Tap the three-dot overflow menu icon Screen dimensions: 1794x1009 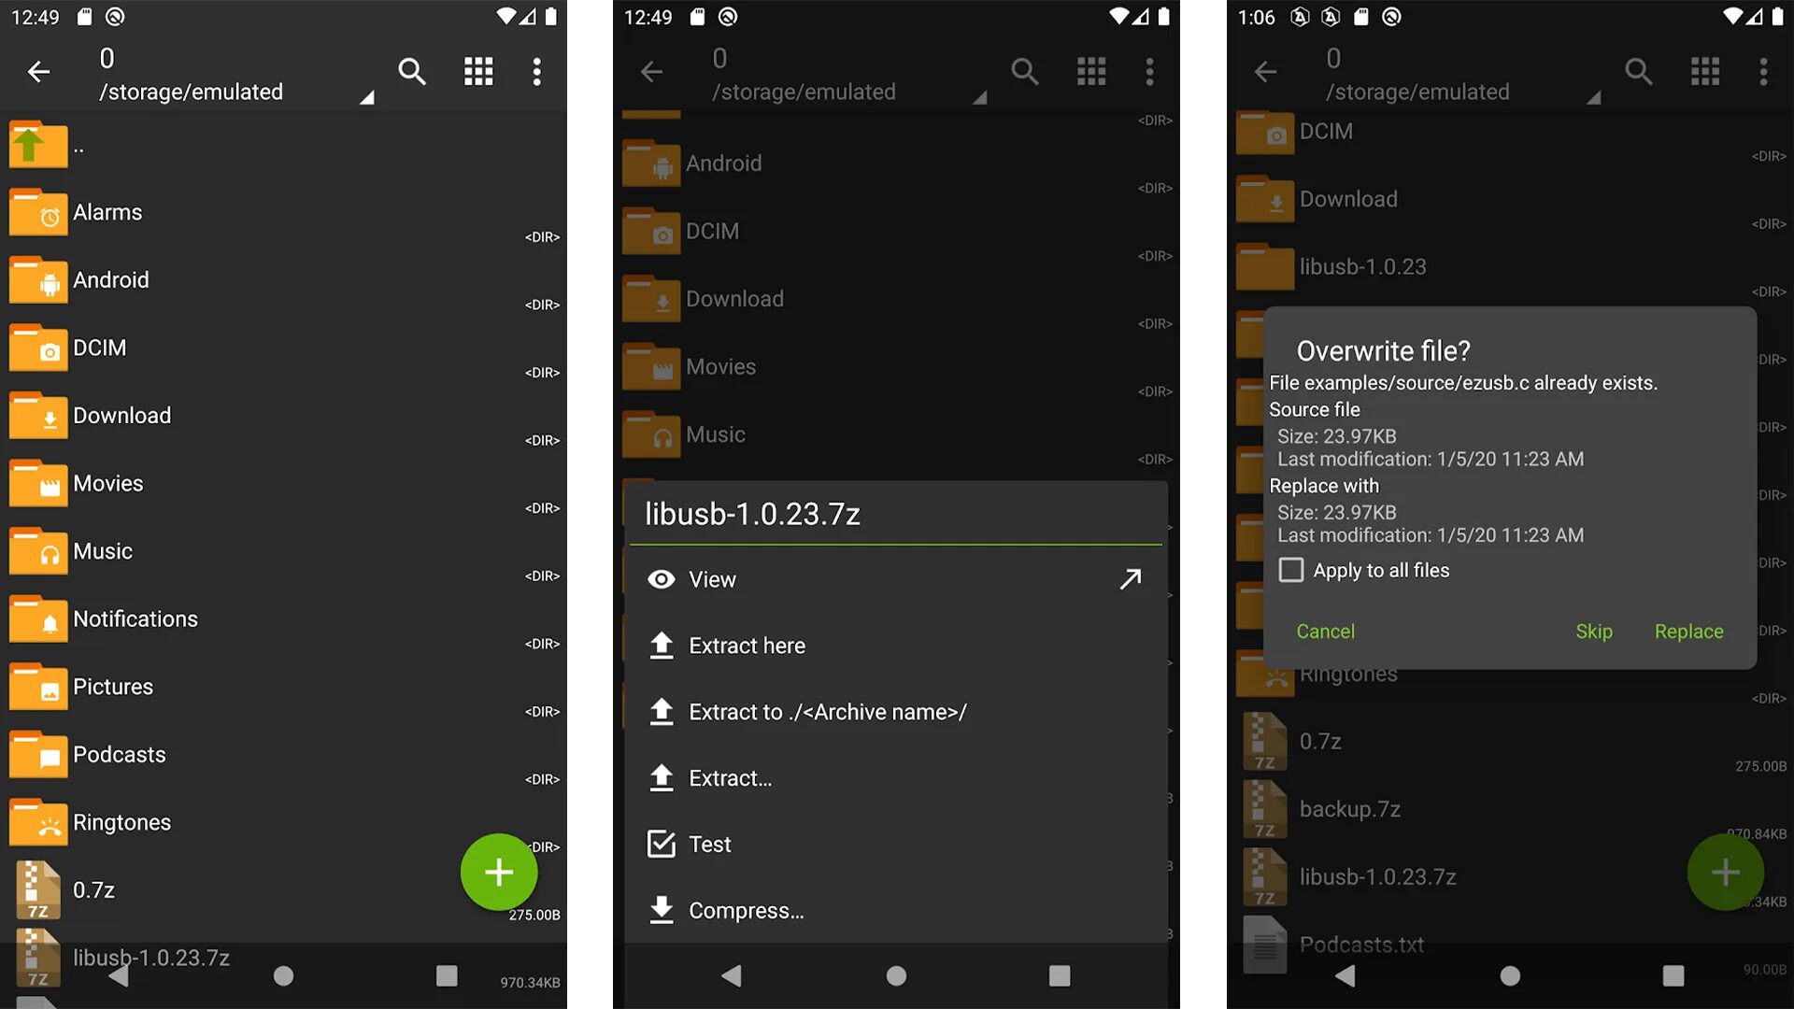537,70
